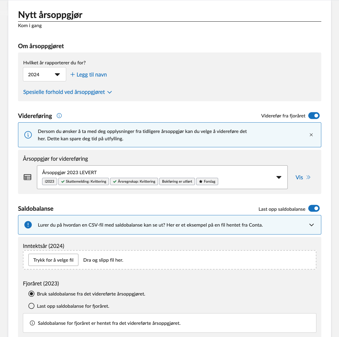Viewport: 339px width, 337px height.
Task: Click the star icon in the Forslag tag
Action: [x=201, y=181]
